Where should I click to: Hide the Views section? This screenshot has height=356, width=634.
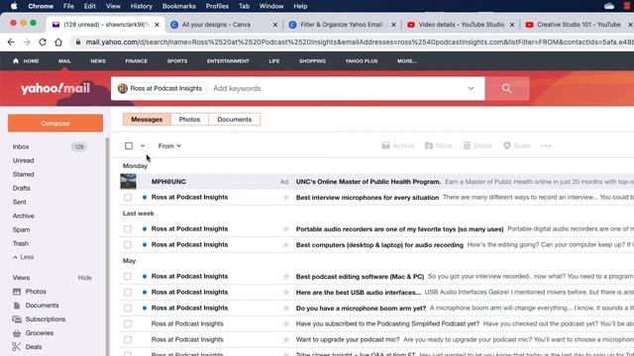click(x=84, y=278)
